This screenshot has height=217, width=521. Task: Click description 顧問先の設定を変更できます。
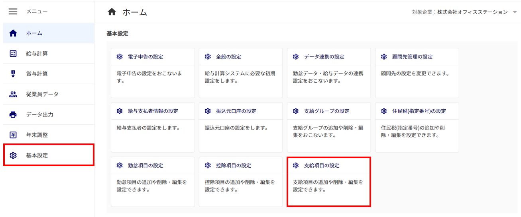[415, 74]
